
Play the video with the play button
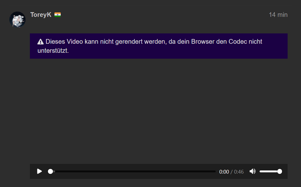(x=39, y=171)
